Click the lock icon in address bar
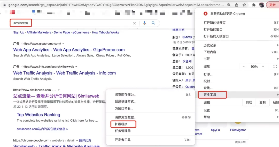Image resolution: width=279 pixels, height=147 pixels. [4, 5]
